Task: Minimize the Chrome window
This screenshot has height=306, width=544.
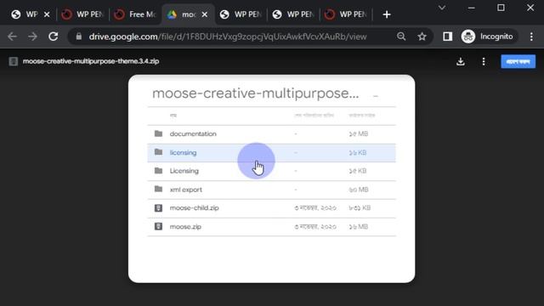Action: click(x=471, y=8)
